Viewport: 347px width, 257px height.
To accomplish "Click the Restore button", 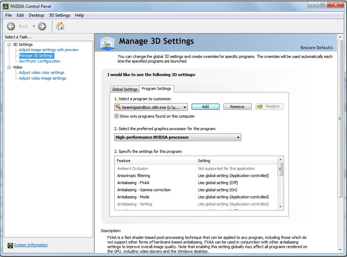I will pos(269,107).
